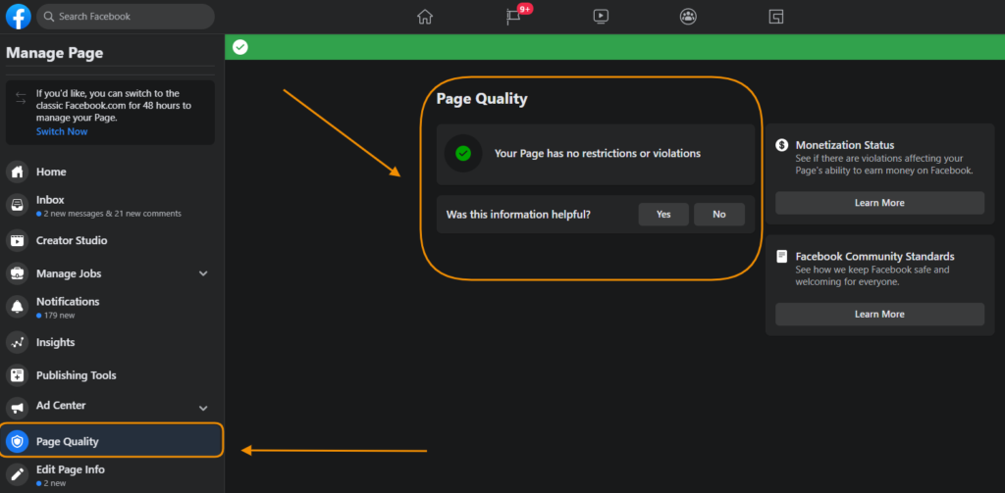Expand the Ad Center chevron
This screenshot has width=1005, height=493.
pyautogui.click(x=203, y=407)
